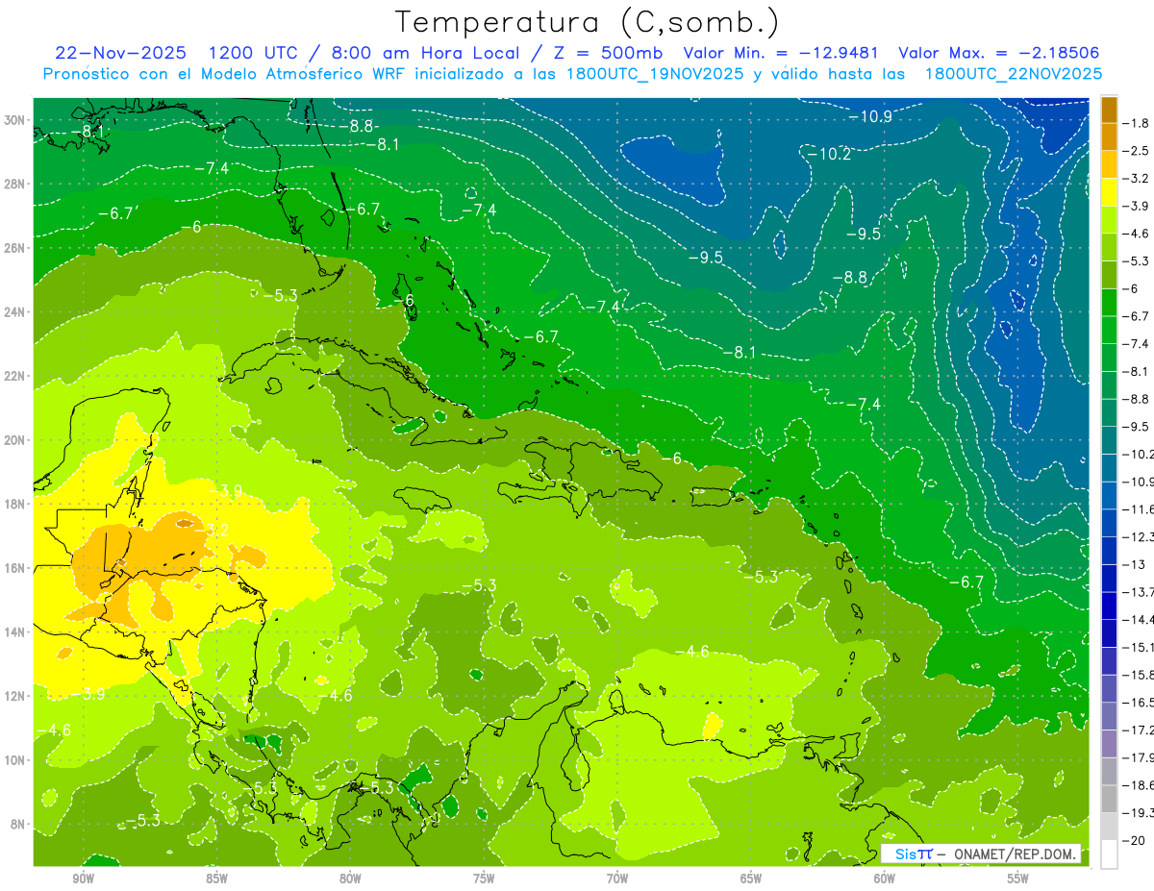Click the '-20' colorbar scale label
This screenshot has width=1154, height=891.
click(1134, 840)
